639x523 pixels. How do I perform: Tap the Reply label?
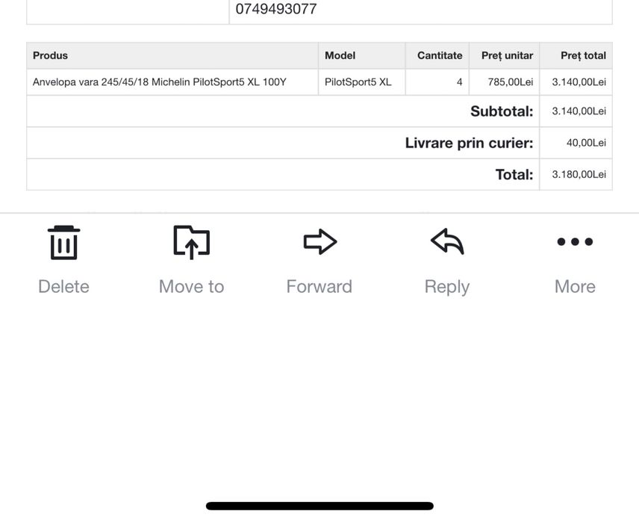pyautogui.click(x=447, y=287)
